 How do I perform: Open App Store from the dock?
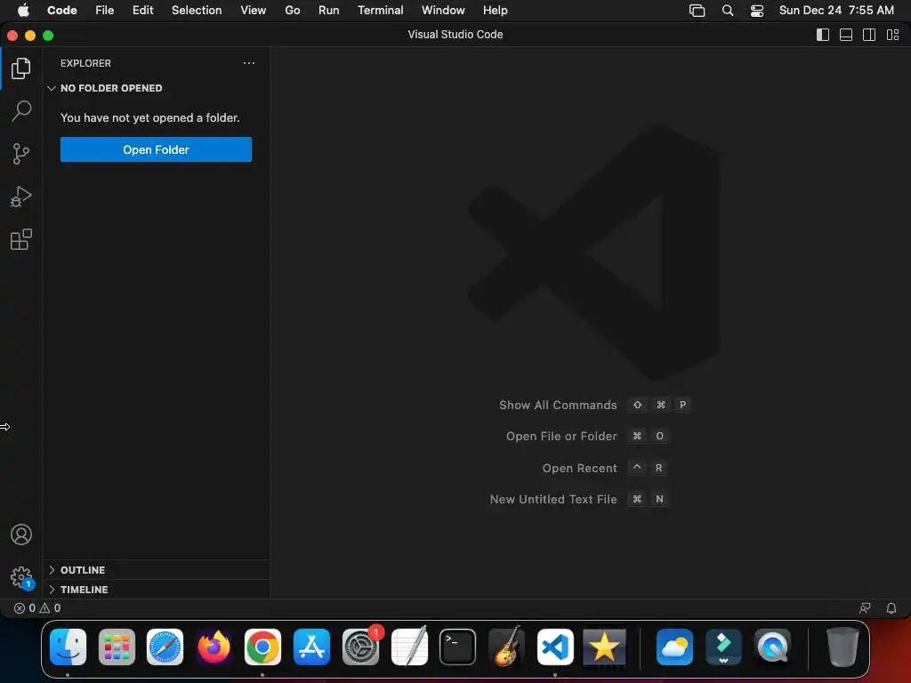tap(311, 647)
